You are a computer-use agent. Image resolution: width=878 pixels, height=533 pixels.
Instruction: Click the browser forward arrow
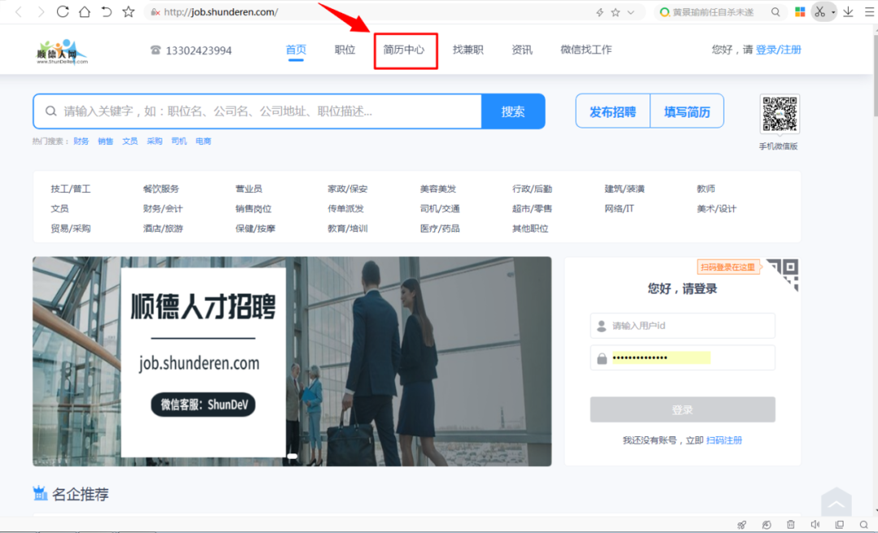click(x=41, y=11)
